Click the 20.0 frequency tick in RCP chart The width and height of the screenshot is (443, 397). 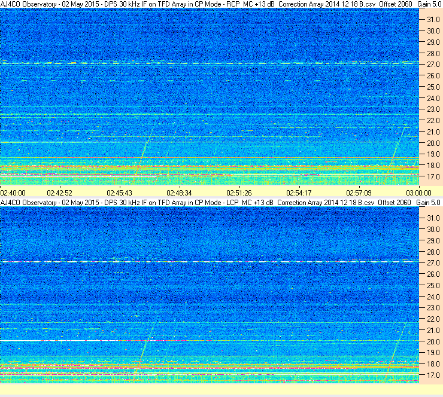pyautogui.click(x=433, y=143)
